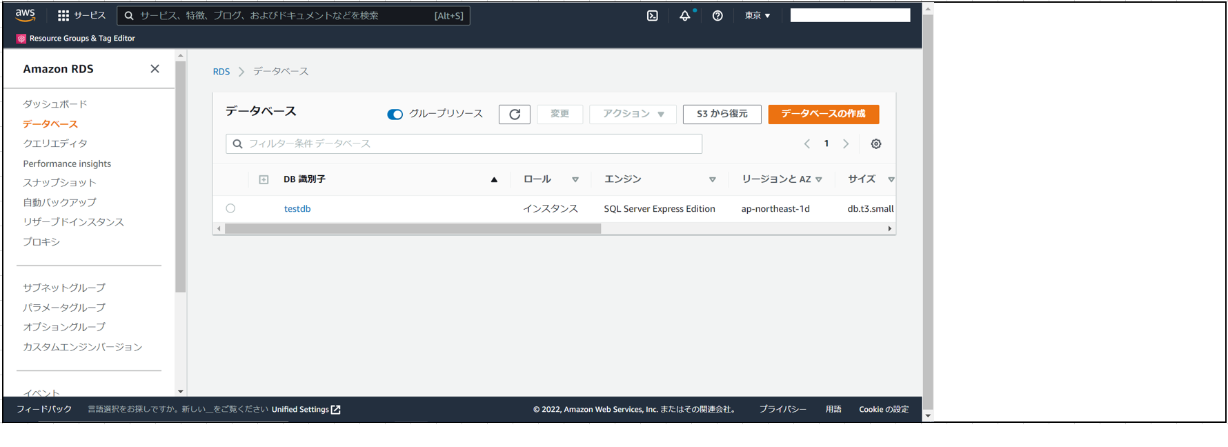Open オプショングループ in sidebar
Viewport: 1228px width, 447px height.
click(64, 327)
